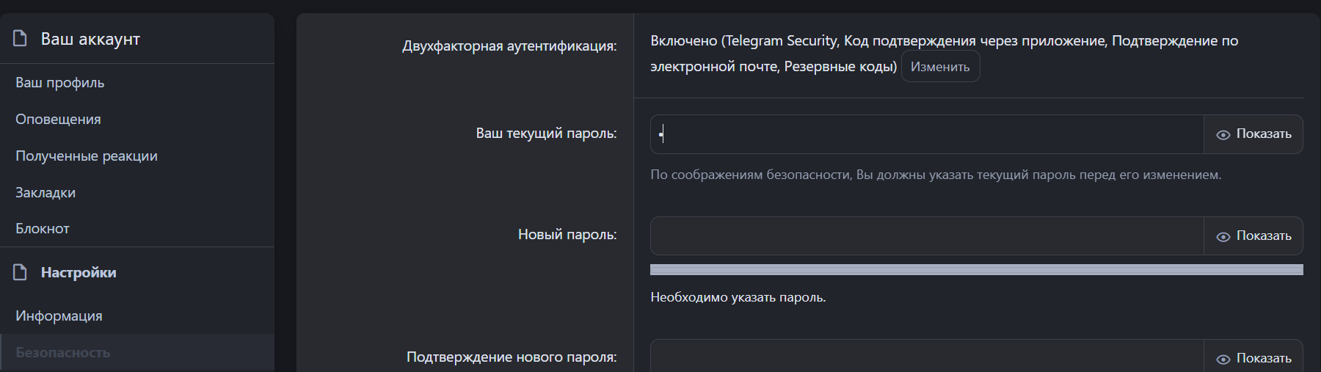
Task: Focus the Подтверждение нового пароля field
Action: point(926,357)
